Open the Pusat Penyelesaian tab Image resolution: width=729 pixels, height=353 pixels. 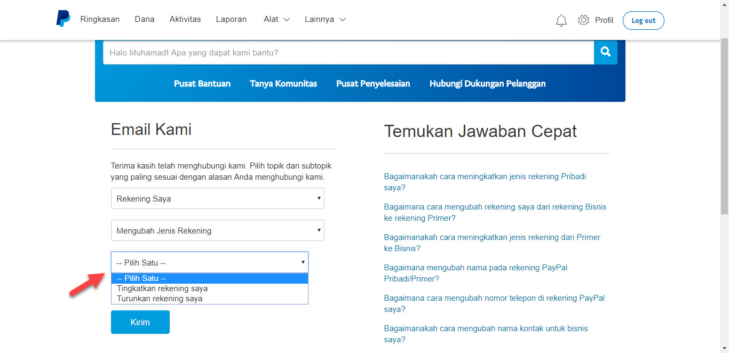point(373,84)
